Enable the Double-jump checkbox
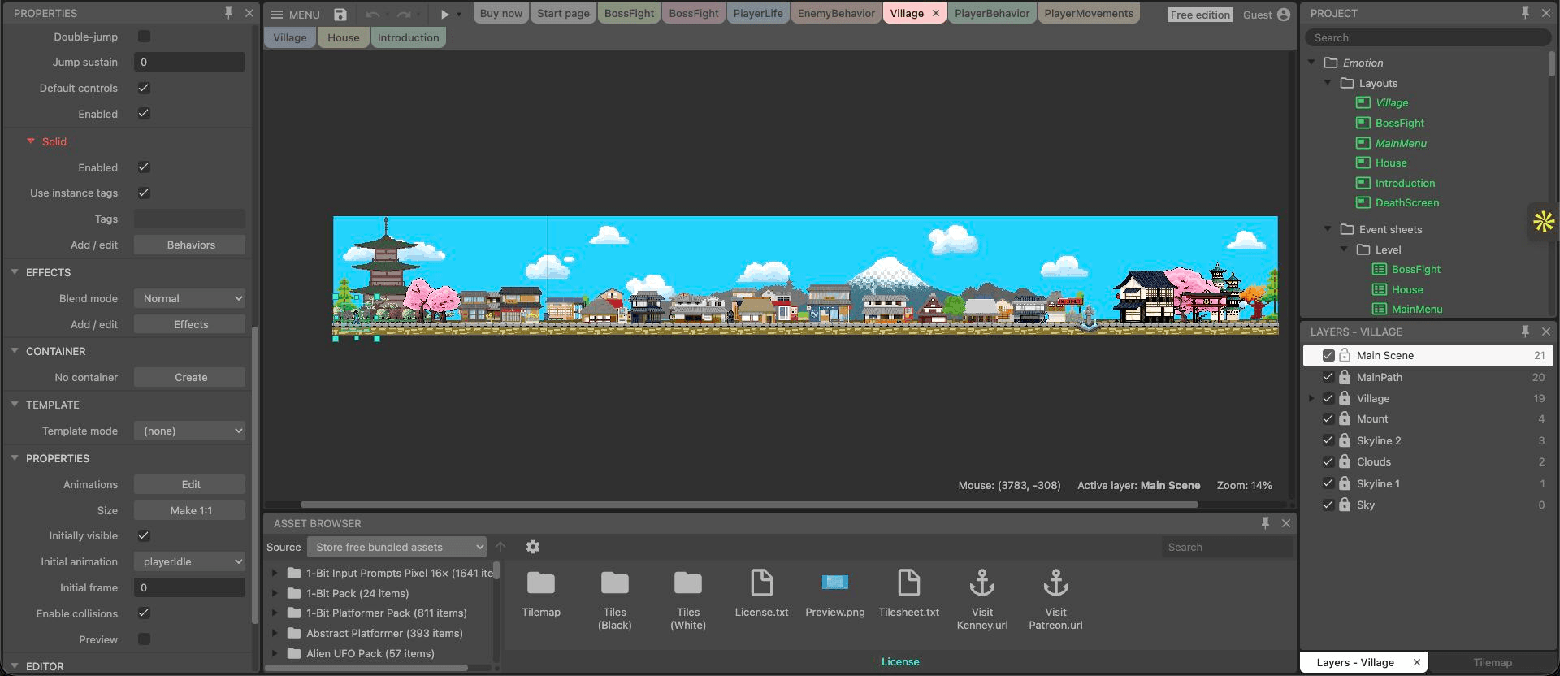This screenshot has height=676, width=1560. click(x=144, y=37)
